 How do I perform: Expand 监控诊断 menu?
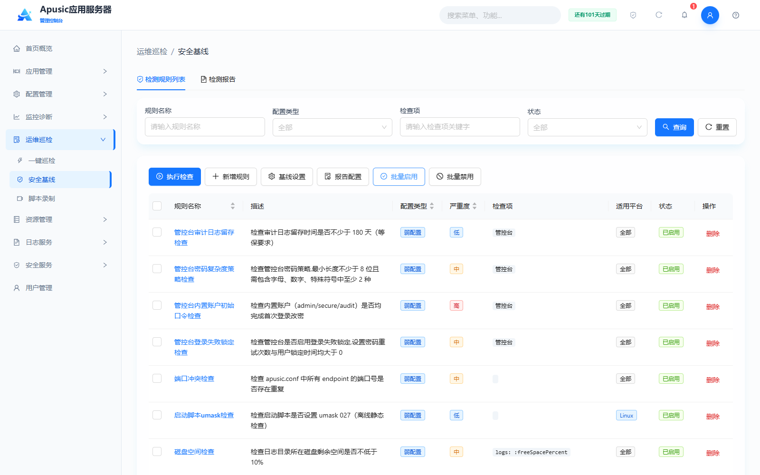pos(60,117)
